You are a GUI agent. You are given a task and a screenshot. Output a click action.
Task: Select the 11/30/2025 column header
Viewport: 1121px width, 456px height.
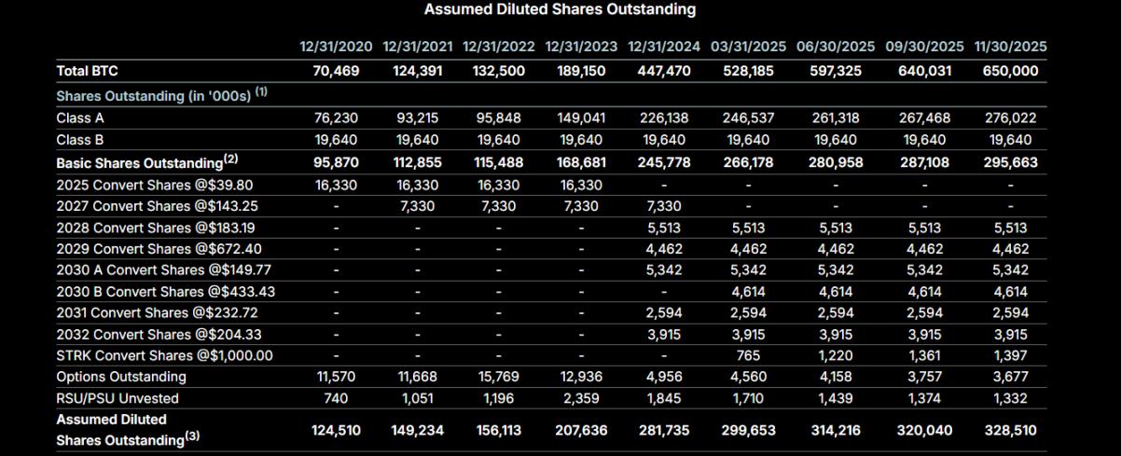coord(1010,47)
